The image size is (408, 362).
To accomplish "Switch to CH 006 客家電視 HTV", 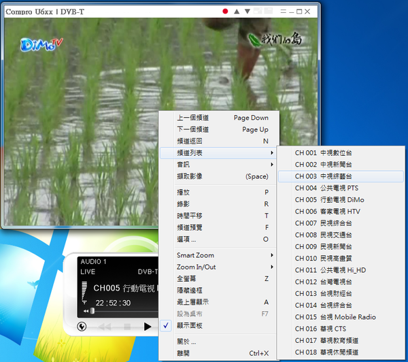I will (x=341, y=212).
